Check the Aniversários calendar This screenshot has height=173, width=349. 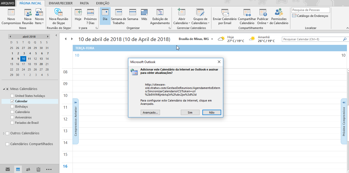(x=12, y=117)
